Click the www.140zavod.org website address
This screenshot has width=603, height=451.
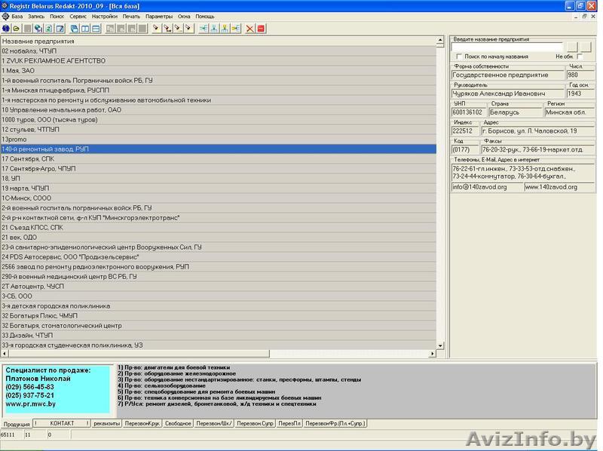[x=559, y=187]
